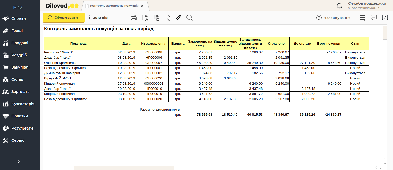Select the date 10.08.2019 for Овочева Крамничка
Screen dimensions: 393x170
pos(126,63)
